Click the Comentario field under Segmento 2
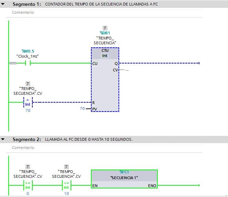The height and width of the screenshot is (197, 228). [23, 148]
